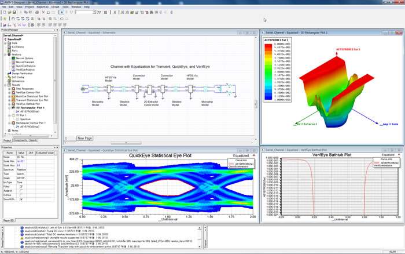Click the yellow warning message icon
Screen dimensions: 405x254
click(22, 238)
